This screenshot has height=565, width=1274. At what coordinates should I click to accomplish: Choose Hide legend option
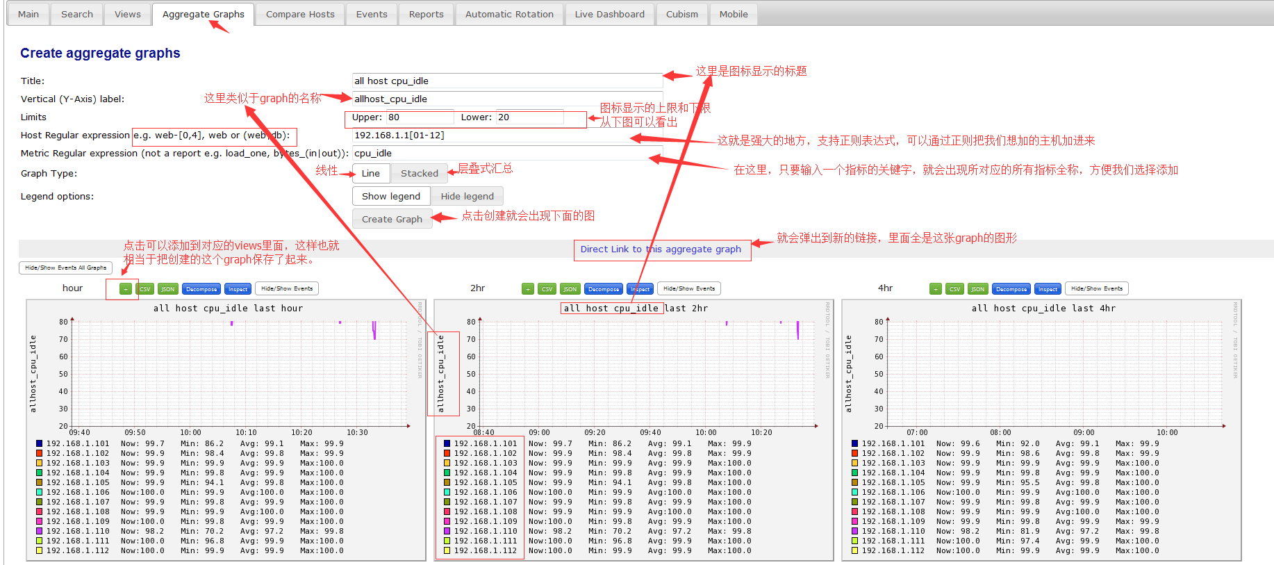[x=467, y=197]
